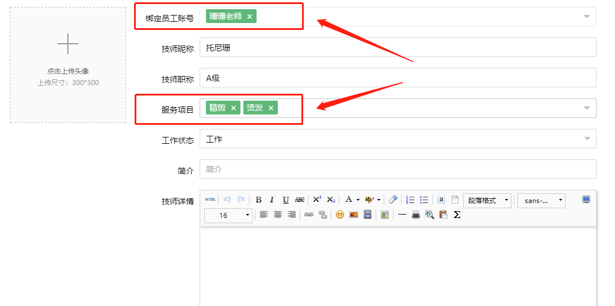
Task: Toggle underline formatting
Action: (285, 200)
